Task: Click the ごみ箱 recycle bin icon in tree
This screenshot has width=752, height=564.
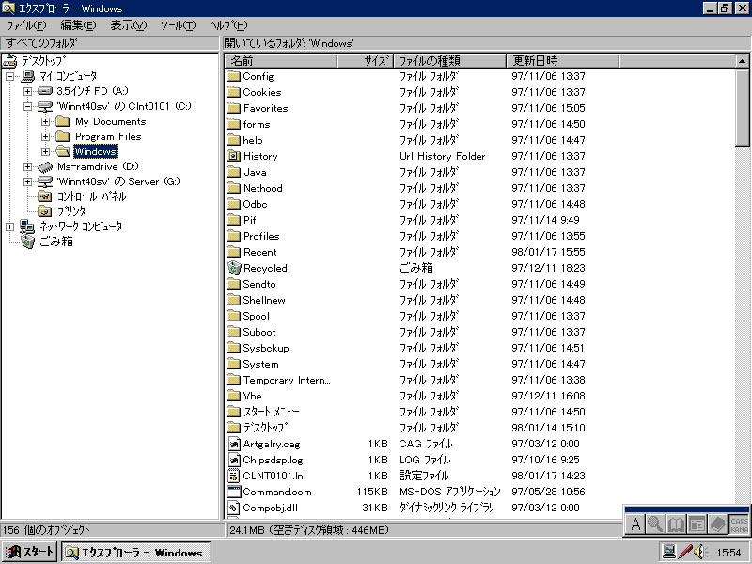Action: point(28,242)
